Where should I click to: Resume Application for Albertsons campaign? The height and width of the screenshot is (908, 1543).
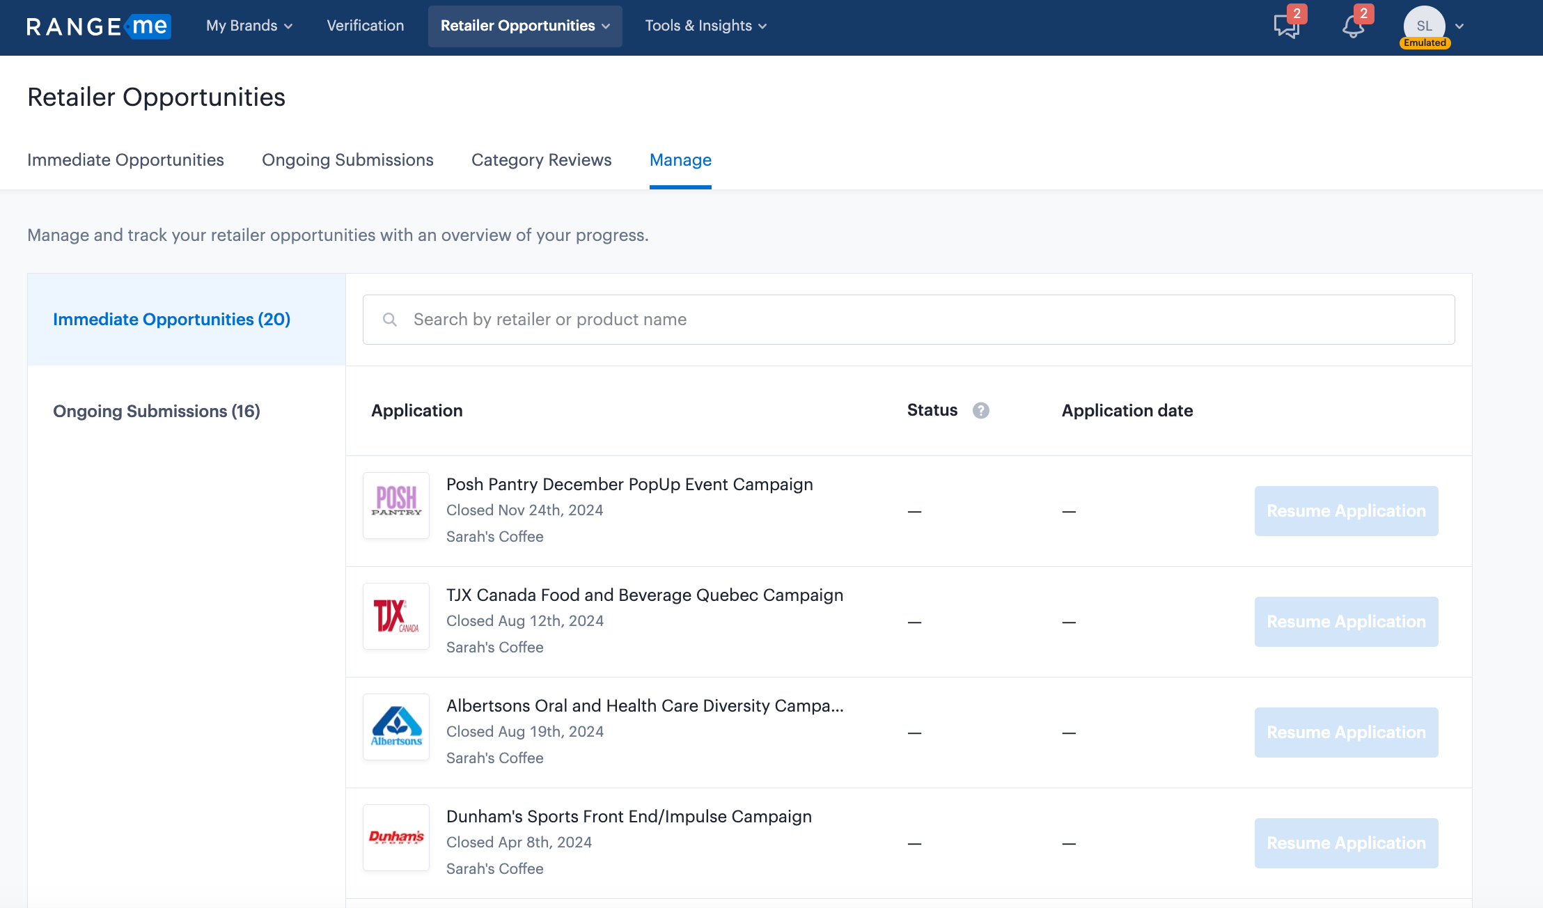point(1346,733)
